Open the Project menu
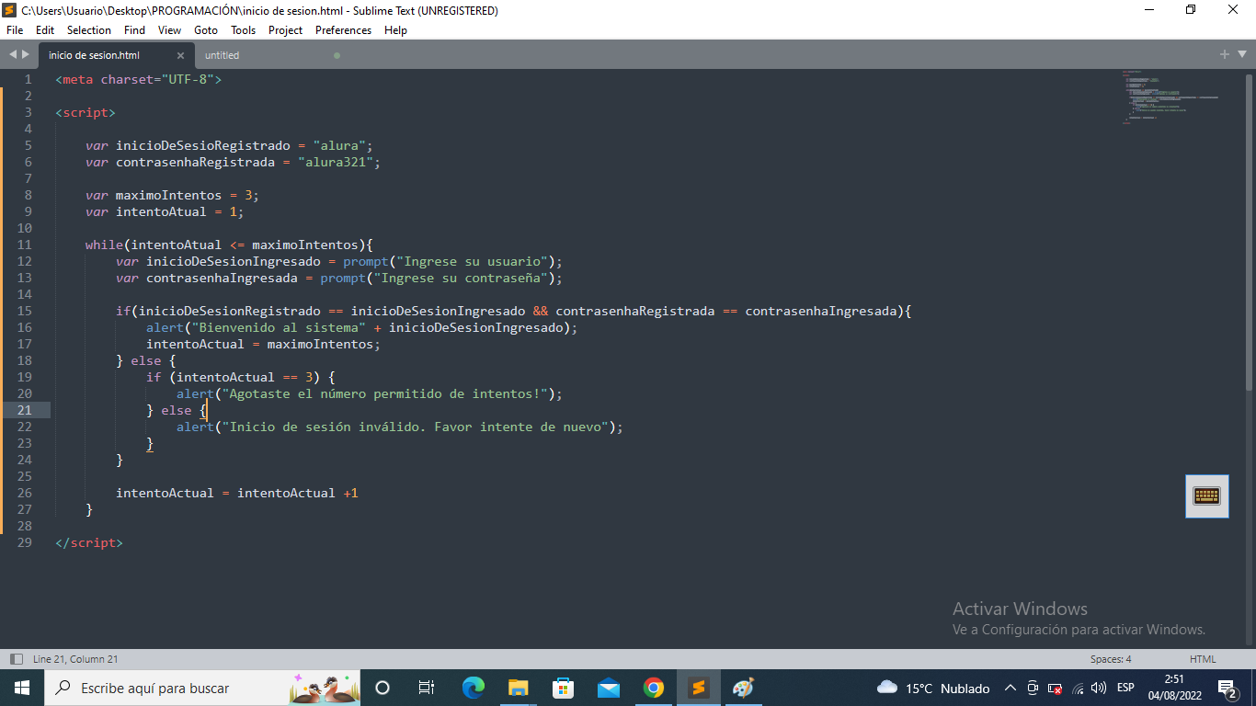Screen dimensions: 1256x706 pos(285,30)
